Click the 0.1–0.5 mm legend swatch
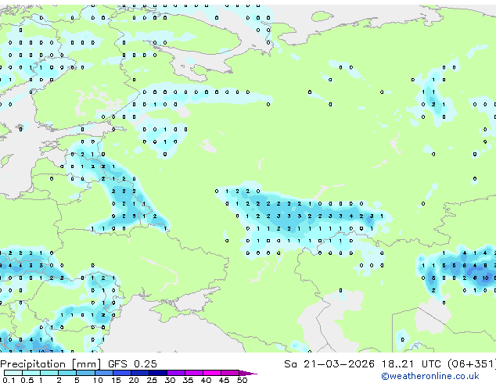 pos(13,373)
